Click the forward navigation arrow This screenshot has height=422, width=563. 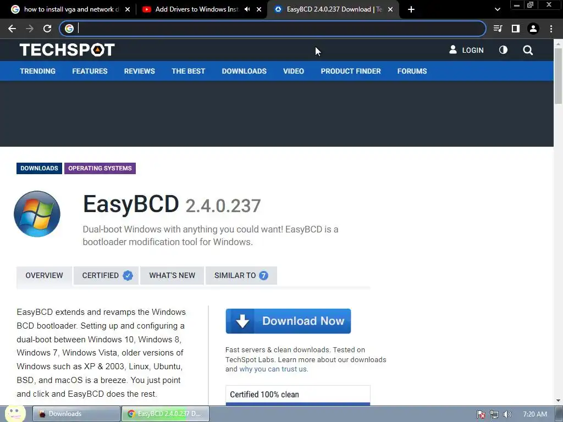[30, 29]
